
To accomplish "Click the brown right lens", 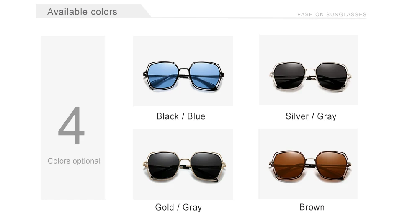I will pos(331,165).
